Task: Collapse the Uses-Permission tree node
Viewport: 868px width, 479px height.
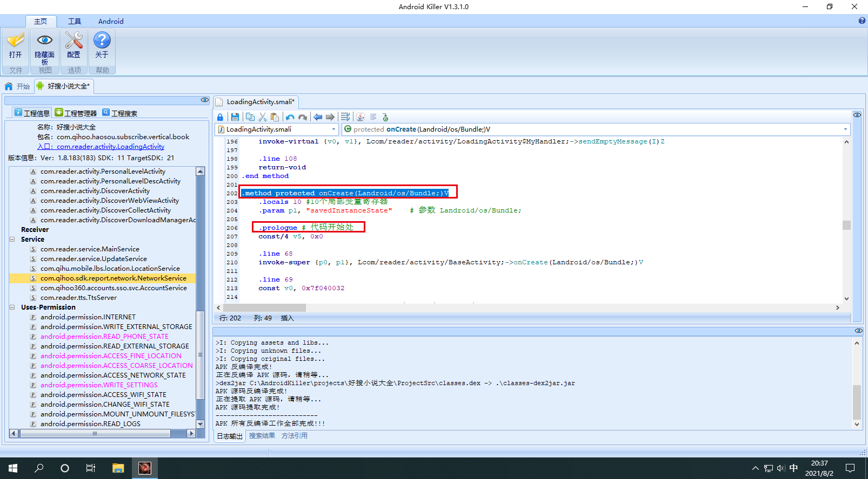Action: [x=12, y=307]
